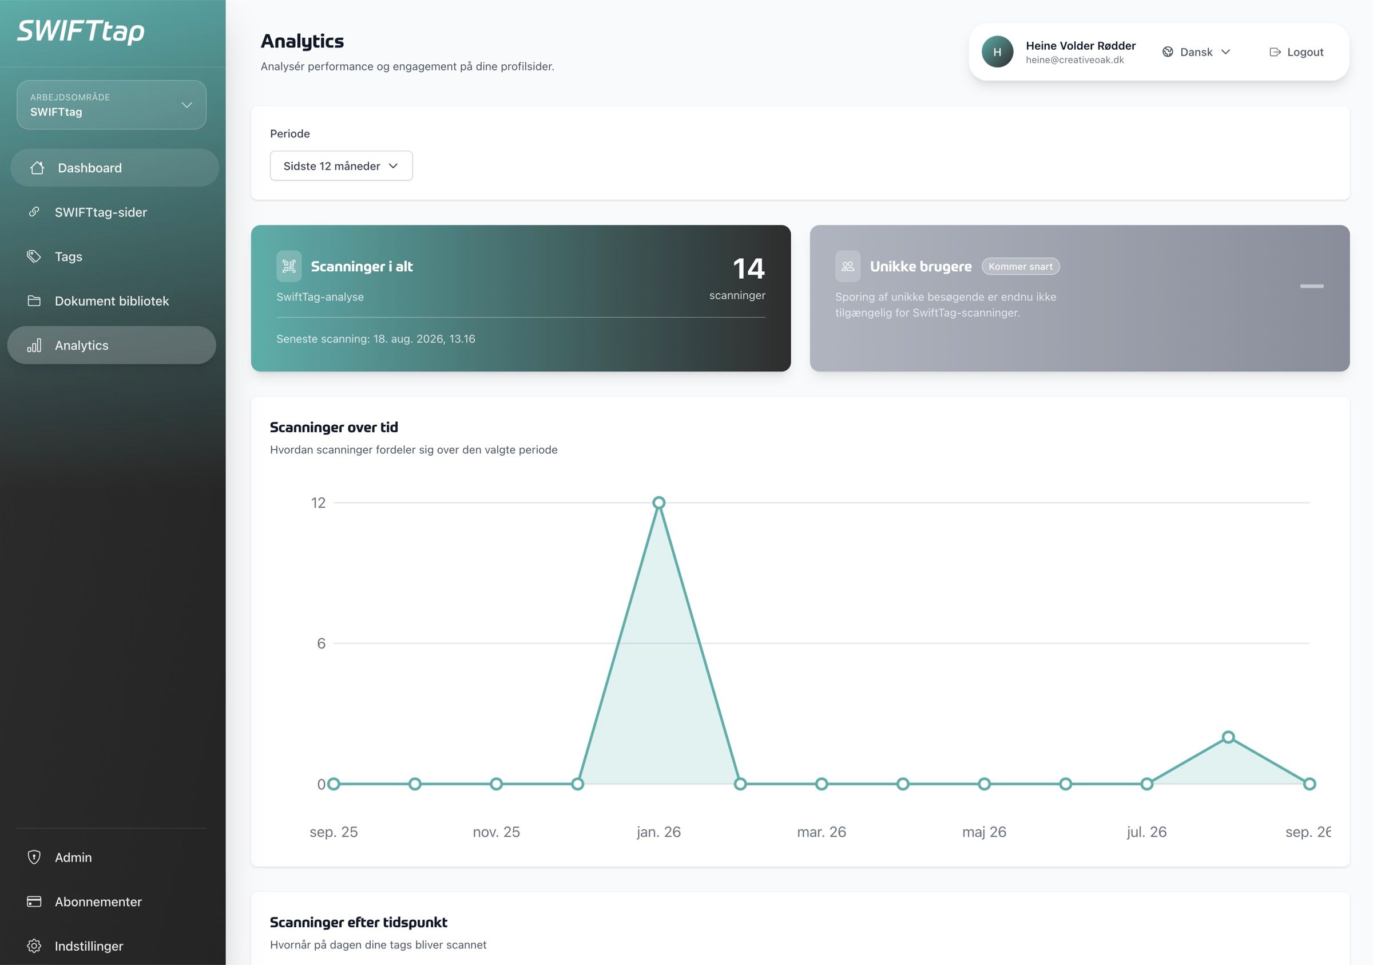Open Tags menu item

[x=112, y=256]
